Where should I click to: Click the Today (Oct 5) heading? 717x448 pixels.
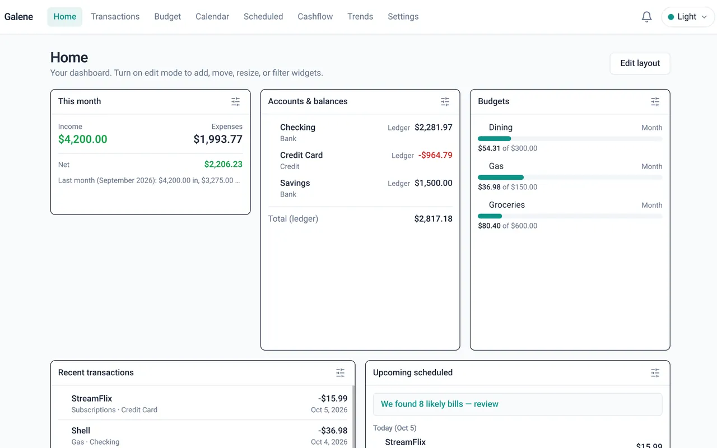tap(395, 428)
